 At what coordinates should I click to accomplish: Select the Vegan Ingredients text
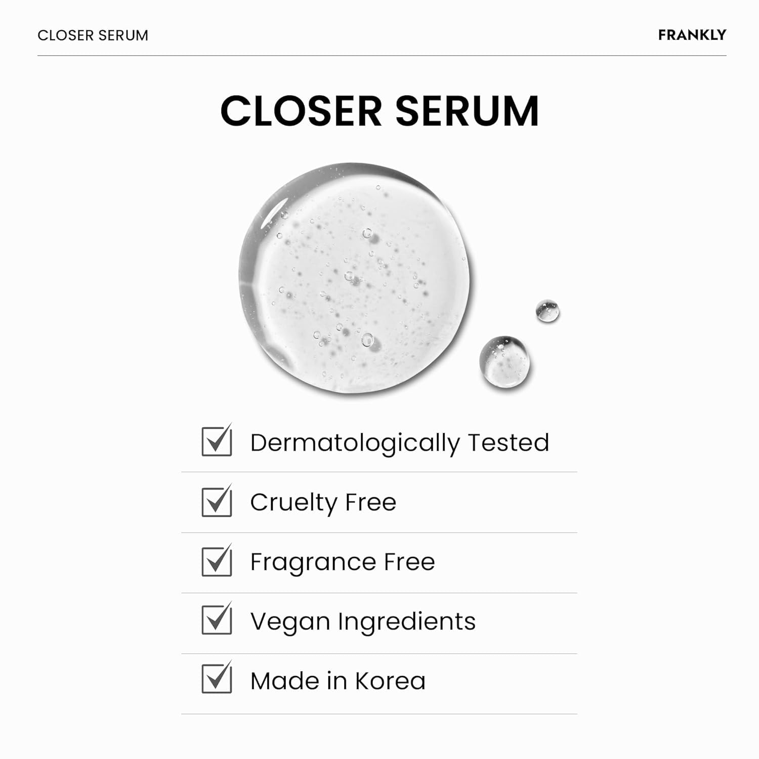362,621
